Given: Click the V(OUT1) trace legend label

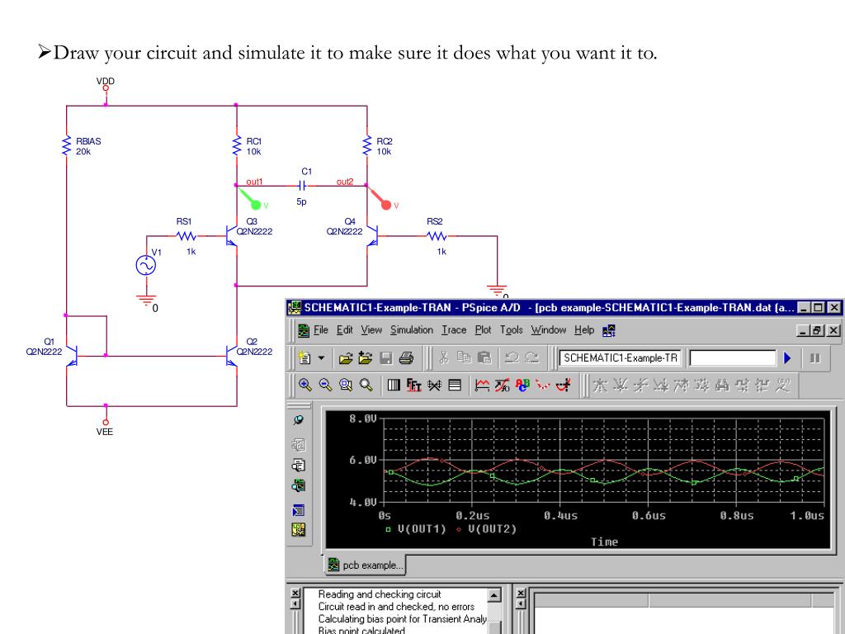Looking at the screenshot, I should pyautogui.click(x=422, y=529).
